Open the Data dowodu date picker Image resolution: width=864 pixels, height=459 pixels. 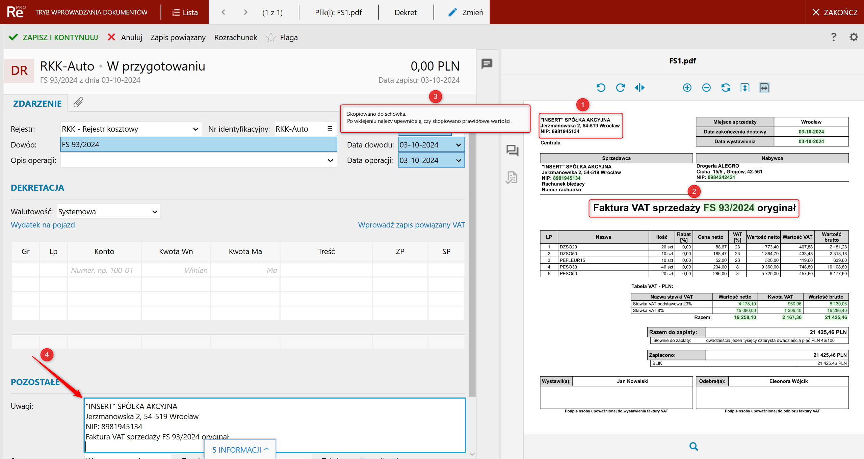click(458, 145)
